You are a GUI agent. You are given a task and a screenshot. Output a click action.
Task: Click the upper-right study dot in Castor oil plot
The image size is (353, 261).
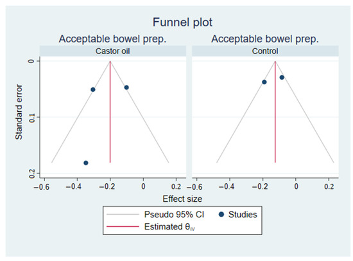pos(126,87)
